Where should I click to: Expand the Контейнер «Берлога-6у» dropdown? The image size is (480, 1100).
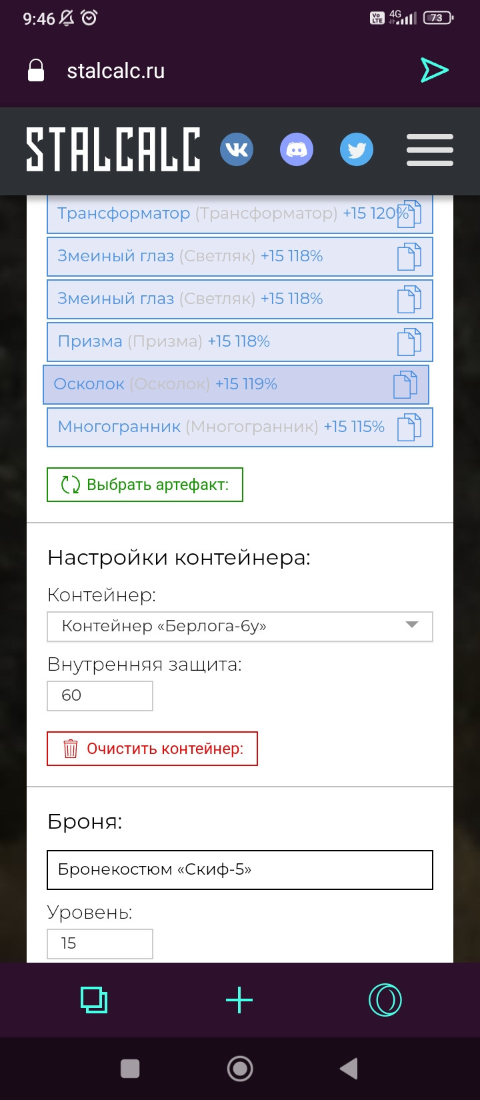pos(240,627)
